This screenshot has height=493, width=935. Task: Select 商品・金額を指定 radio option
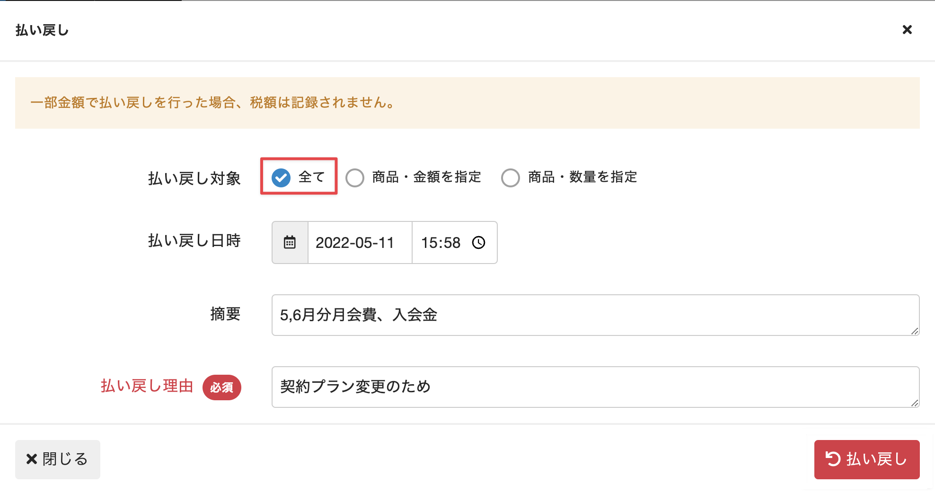click(355, 178)
